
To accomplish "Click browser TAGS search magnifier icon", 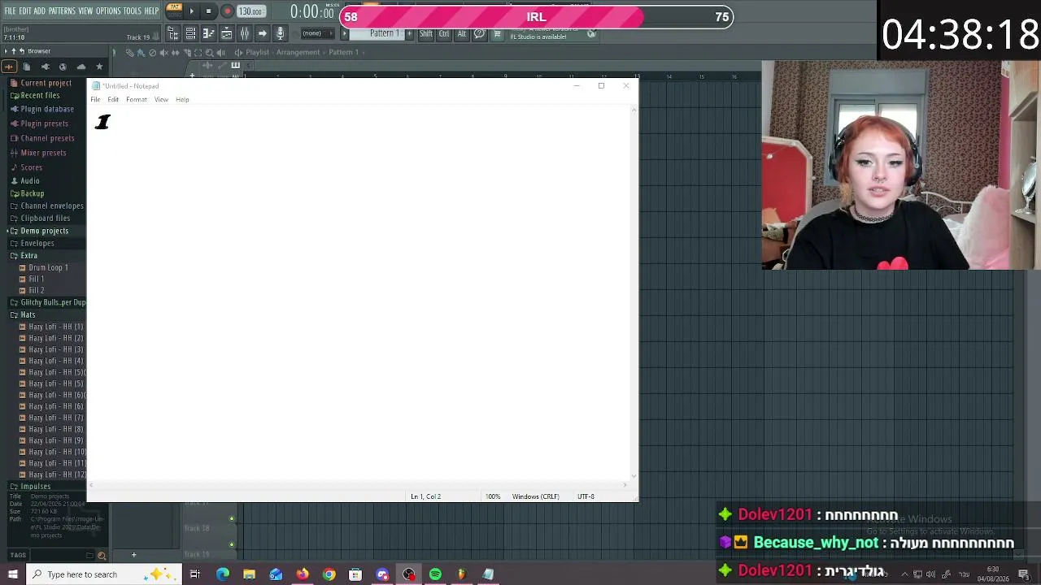I will (102, 556).
